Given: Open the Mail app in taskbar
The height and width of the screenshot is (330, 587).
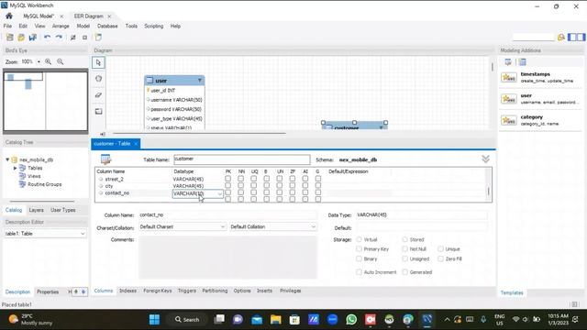Looking at the screenshot, I should 257,319.
